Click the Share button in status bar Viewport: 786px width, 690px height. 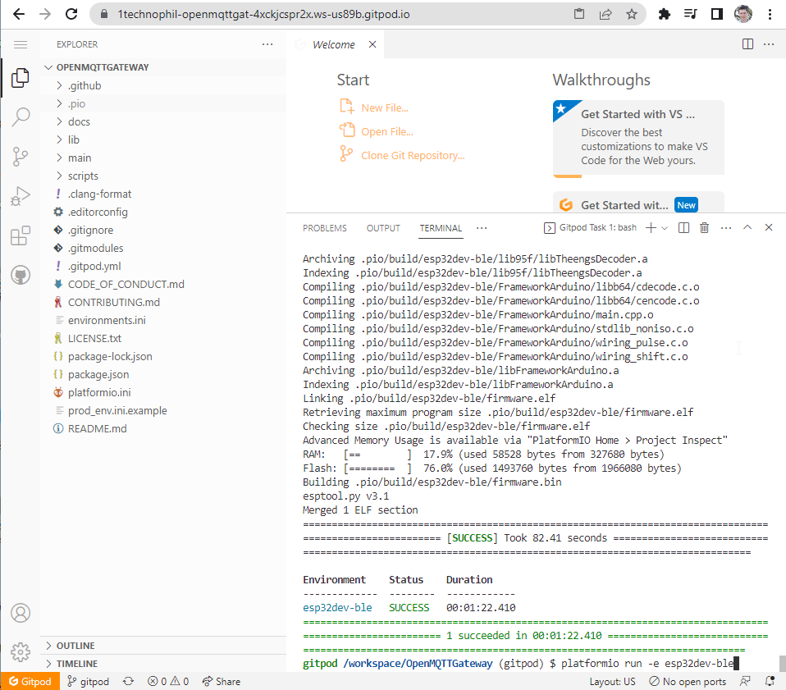point(222,682)
